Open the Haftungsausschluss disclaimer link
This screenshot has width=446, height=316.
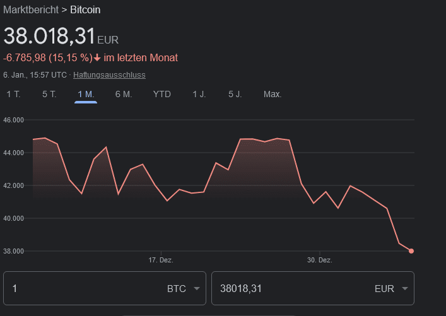pos(109,75)
